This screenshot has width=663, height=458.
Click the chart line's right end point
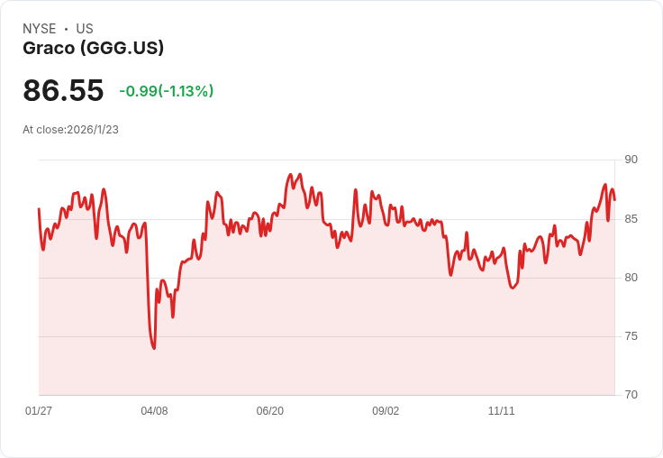[614, 200]
